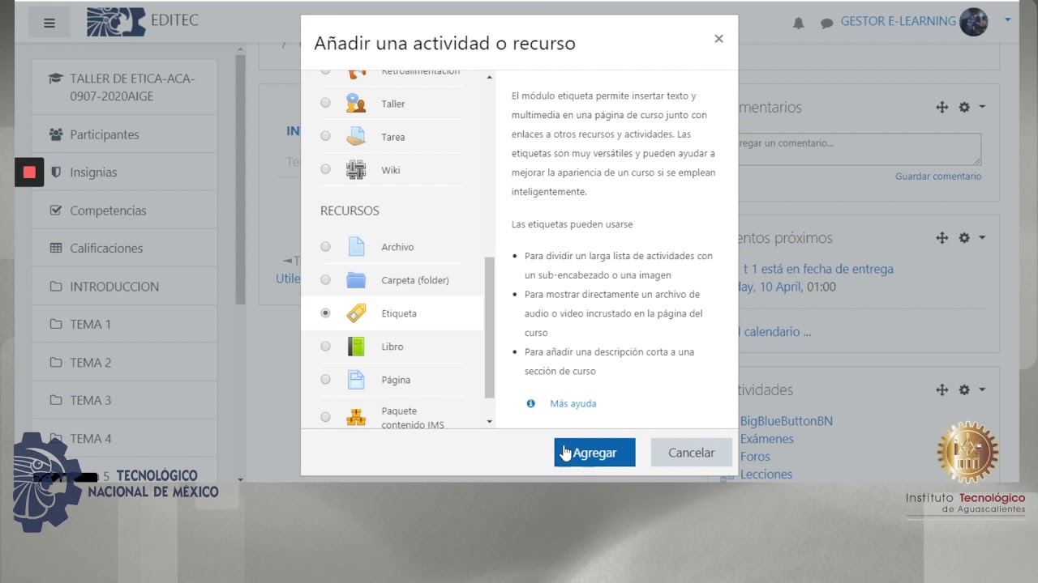The image size is (1038, 583).
Task: Click the red recording stop button
Action: pyautogui.click(x=29, y=172)
